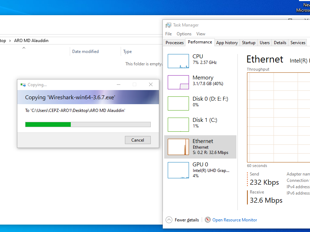Open the CPU performance graph thumbnail
310x232 pixels.
click(178, 61)
